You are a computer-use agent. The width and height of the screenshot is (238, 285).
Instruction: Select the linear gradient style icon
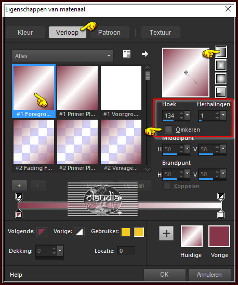(x=221, y=52)
